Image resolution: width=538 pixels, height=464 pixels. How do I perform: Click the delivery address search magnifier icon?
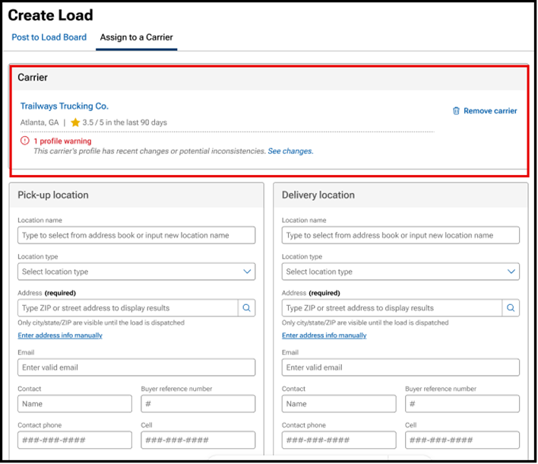point(511,308)
